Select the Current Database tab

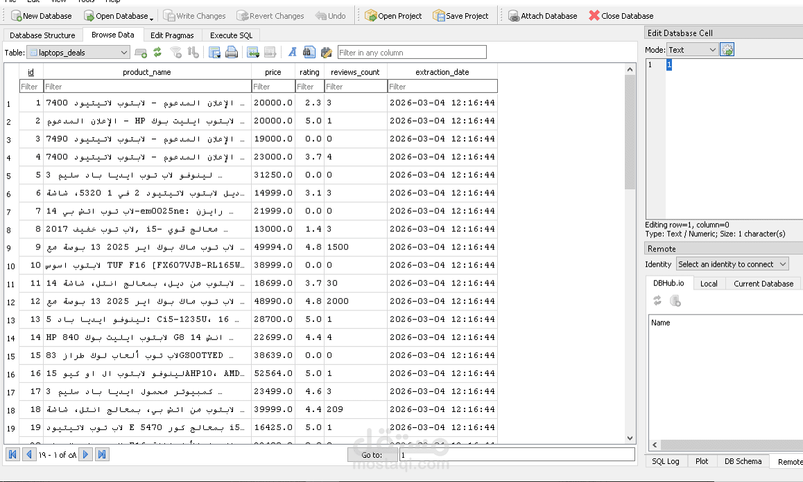(763, 283)
